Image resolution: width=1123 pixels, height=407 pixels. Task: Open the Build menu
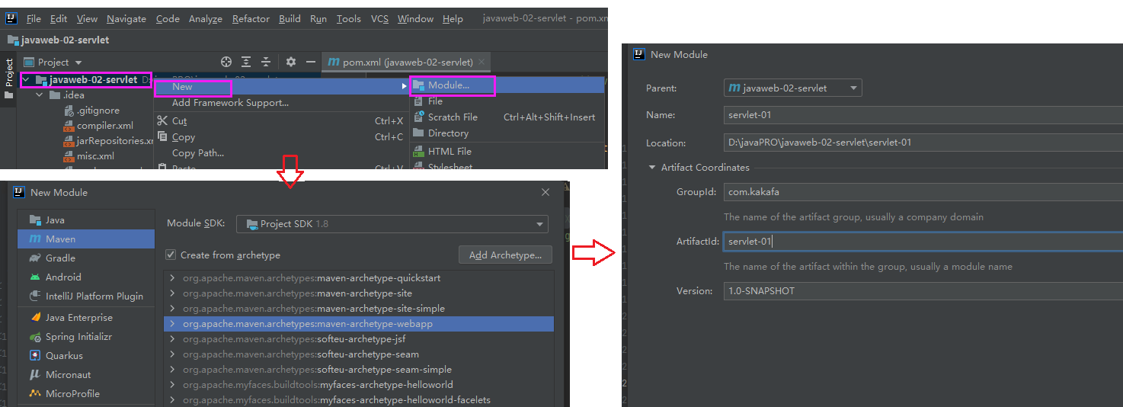[x=290, y=18]
